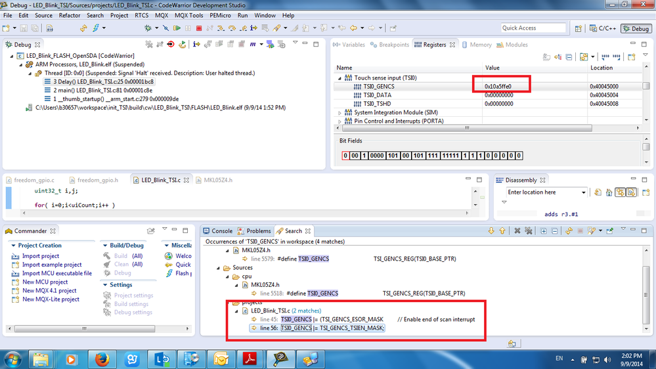Switch to Memory tab

pos(477,45)
